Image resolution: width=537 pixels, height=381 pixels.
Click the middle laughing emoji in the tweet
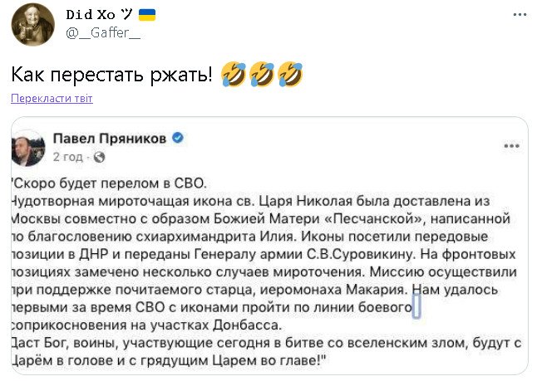[262, 75]
